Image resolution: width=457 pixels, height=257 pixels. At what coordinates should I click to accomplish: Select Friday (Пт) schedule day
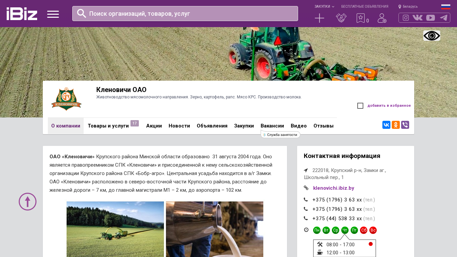(354, 230)
